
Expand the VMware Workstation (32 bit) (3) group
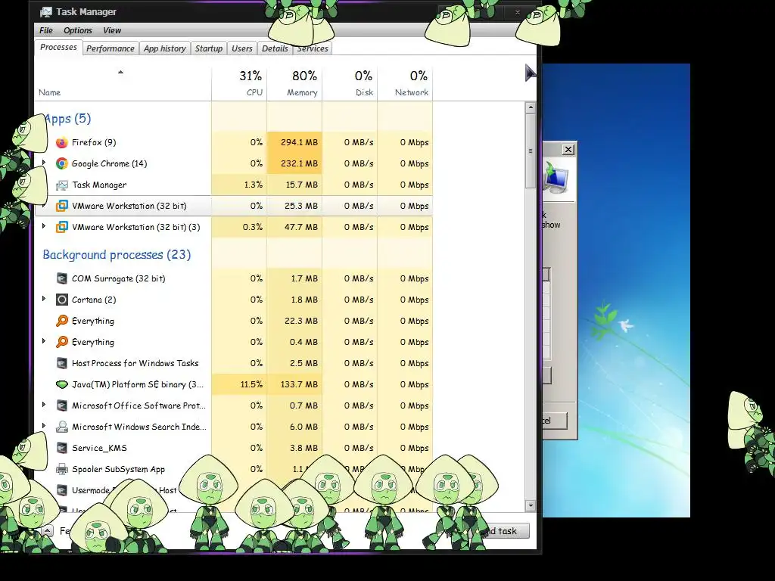click(44, 226)
